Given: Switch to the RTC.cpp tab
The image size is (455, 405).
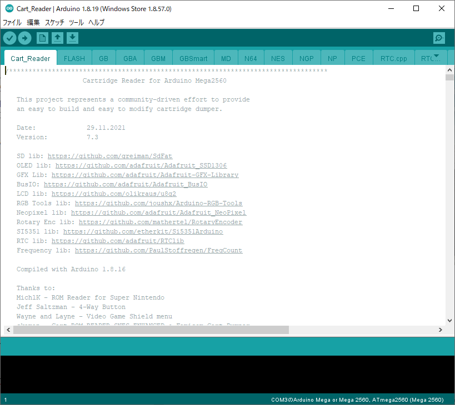Looking at the screenshot, I should [x=394, y=58].
